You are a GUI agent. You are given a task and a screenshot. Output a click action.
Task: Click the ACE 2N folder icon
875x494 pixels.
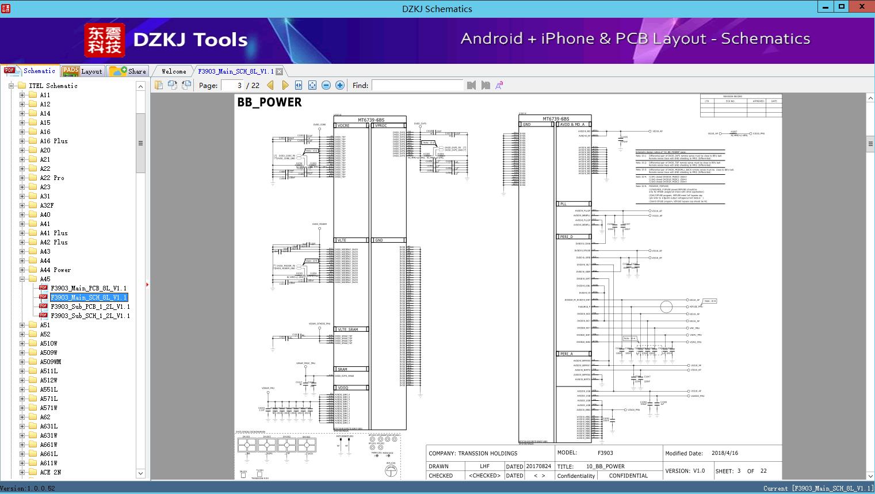click(33, 472)
